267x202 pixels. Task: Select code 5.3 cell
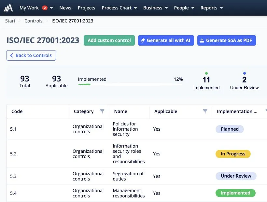tap(13, 176)
